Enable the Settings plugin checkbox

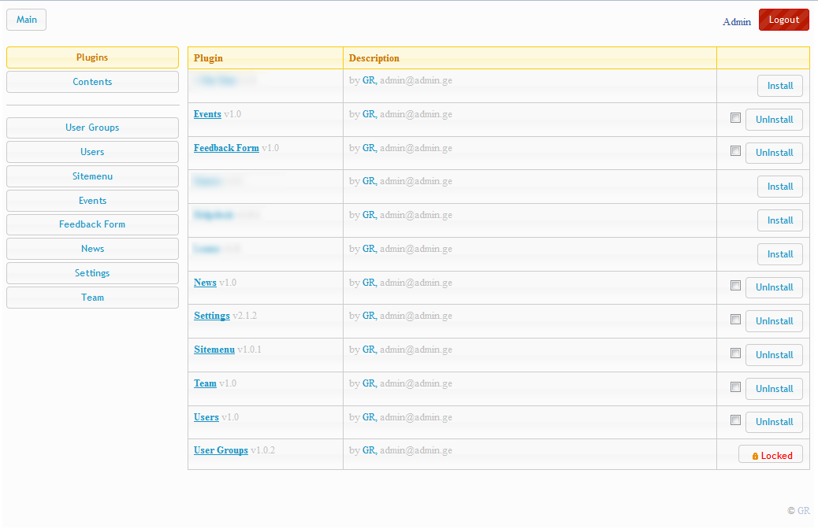coord(735,320)
